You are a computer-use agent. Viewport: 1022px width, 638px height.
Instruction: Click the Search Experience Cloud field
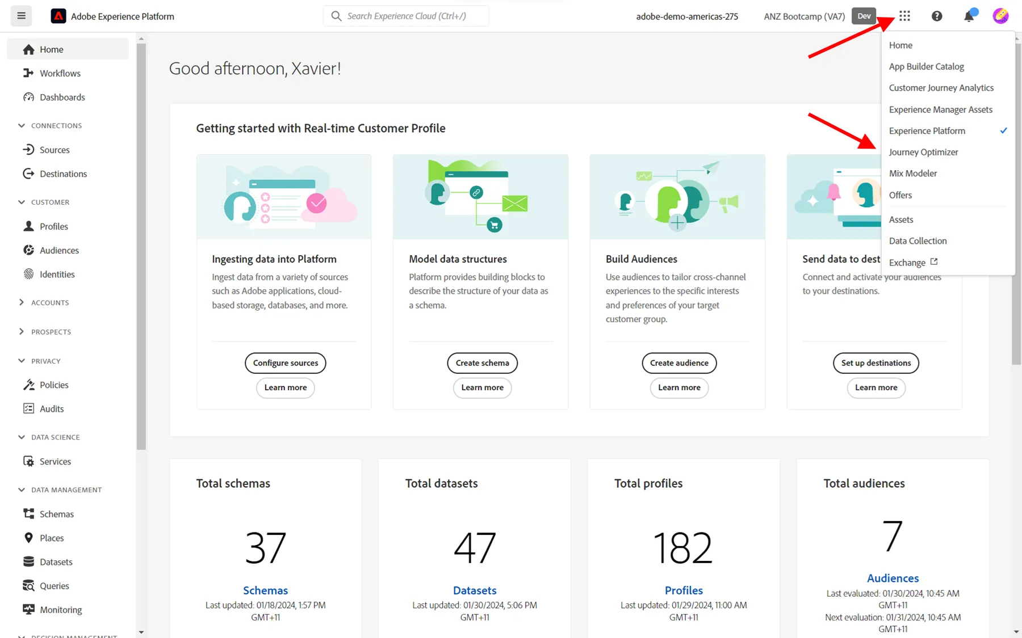(x=406, y=16)
